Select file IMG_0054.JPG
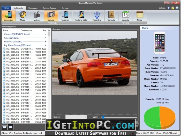This screenshot has width=181, height=136. pos(25,77)
